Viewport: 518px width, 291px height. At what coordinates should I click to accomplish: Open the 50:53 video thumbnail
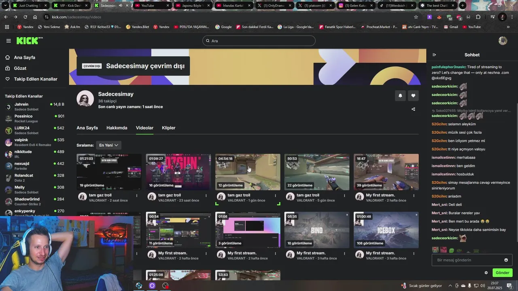(x=317, y=172)
